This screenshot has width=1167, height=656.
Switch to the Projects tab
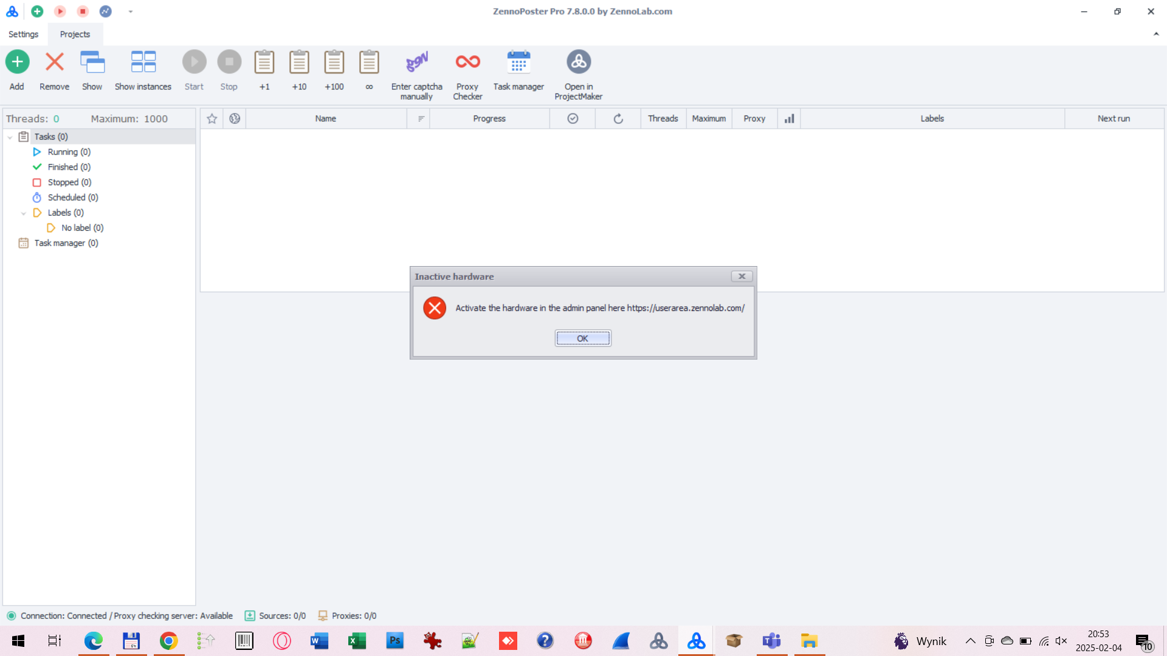(75, 34)
